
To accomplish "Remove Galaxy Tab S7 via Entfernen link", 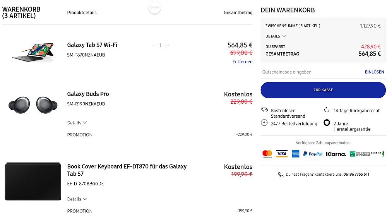I will 242,62.
